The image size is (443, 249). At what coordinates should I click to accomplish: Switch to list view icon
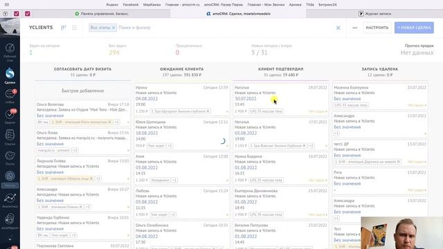[74, 28]
